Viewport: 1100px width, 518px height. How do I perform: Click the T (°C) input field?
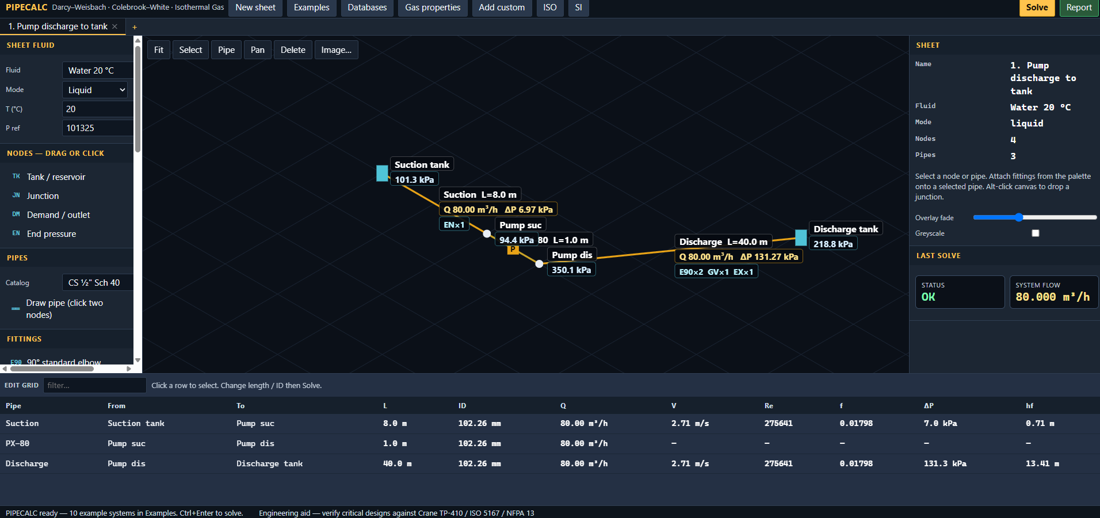click(98, 109)
